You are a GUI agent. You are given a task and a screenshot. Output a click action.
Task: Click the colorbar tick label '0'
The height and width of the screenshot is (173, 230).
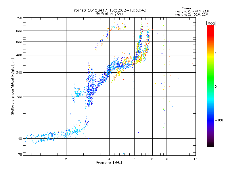tap(216, 86)
